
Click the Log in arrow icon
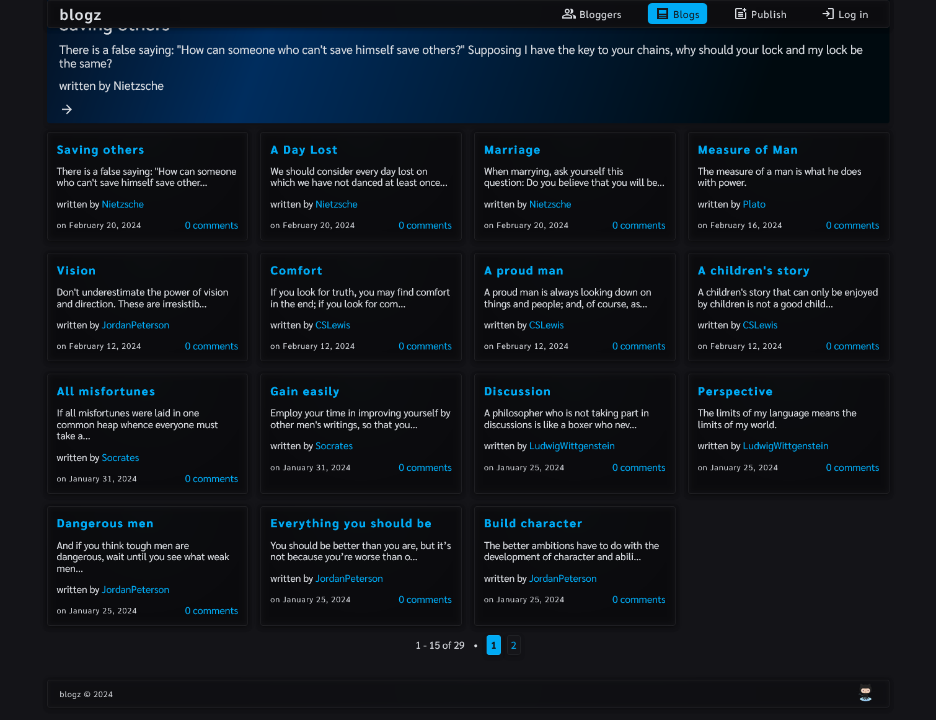(x=828, y=14)
